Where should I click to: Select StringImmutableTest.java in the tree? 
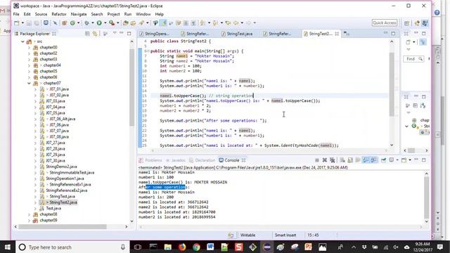[x=72, y=173]
